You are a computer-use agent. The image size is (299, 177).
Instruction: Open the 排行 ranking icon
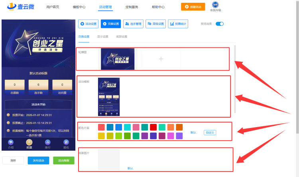coord(48,144)
